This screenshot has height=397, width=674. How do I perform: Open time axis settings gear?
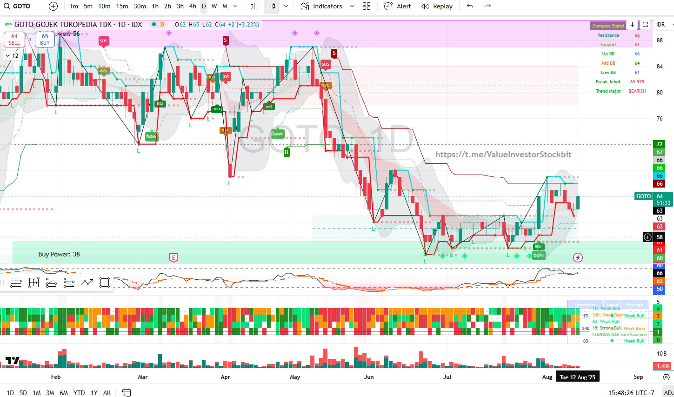(666, 377)
